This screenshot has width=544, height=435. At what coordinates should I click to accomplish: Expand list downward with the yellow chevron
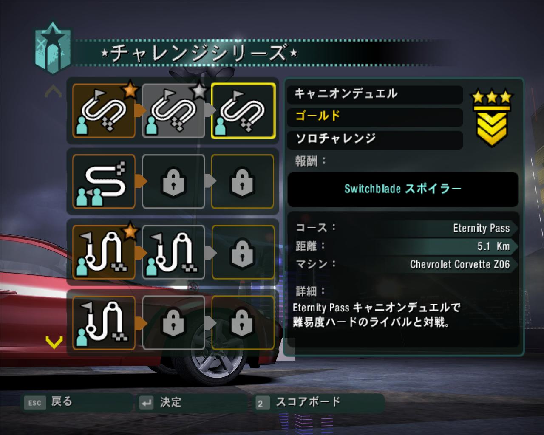point(54,342)
